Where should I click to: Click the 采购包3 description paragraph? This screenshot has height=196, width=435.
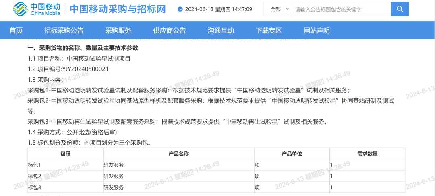point(178,121)
